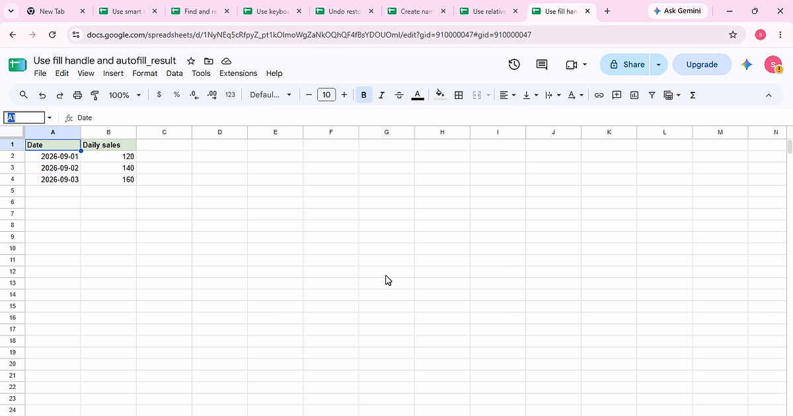Open the Insert menu
The height and width of the screenshot is (416, 793).
113,73
